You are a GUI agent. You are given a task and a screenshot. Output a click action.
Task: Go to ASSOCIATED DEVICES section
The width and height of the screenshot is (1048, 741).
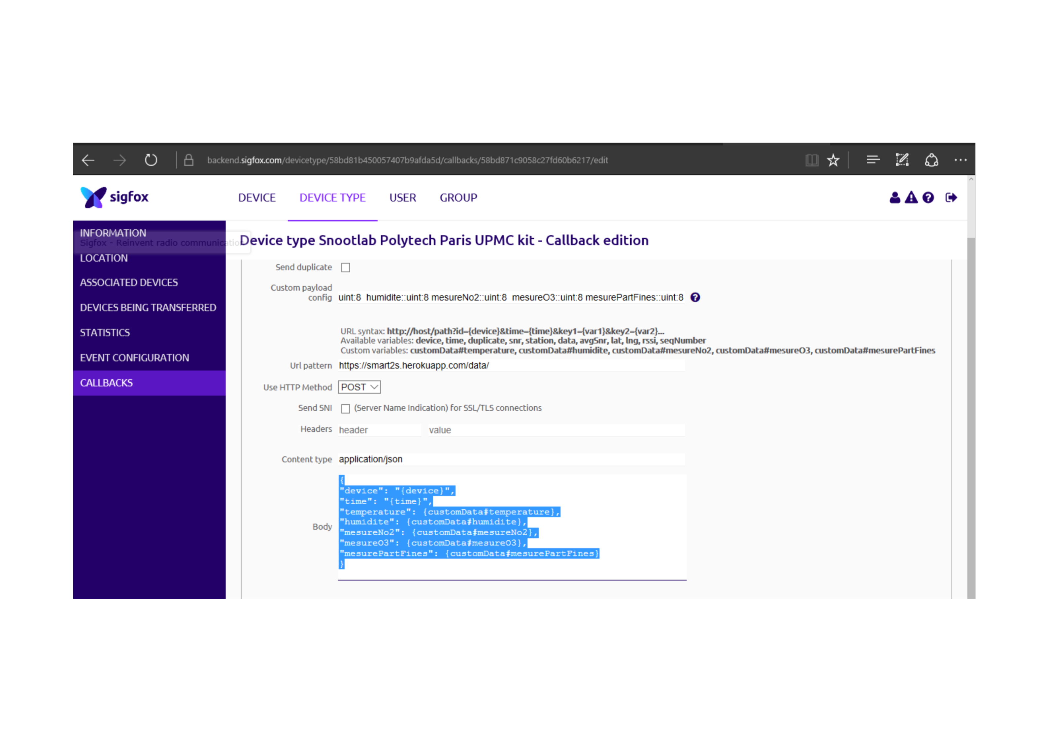click(x=129, y=283)
